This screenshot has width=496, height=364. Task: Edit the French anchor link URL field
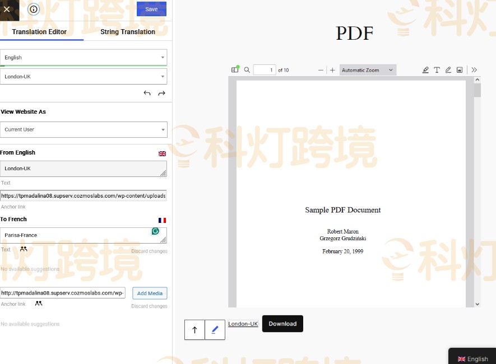click(x=63, y=293)
